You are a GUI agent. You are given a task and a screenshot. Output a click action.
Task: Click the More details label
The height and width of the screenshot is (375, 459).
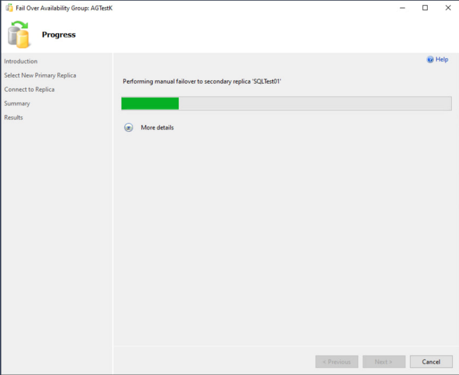(157, 128)
